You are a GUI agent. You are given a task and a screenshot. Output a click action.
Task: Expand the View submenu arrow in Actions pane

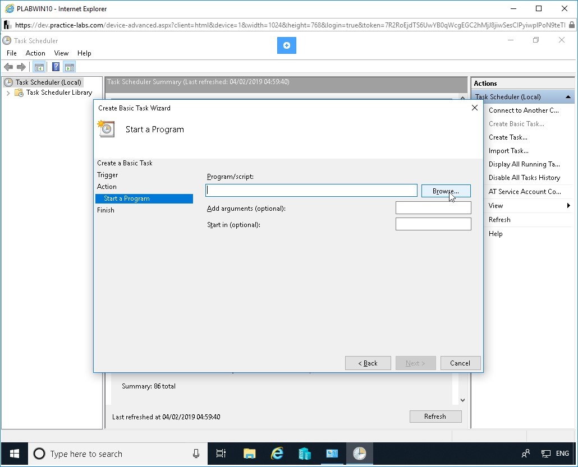[568, 206]
